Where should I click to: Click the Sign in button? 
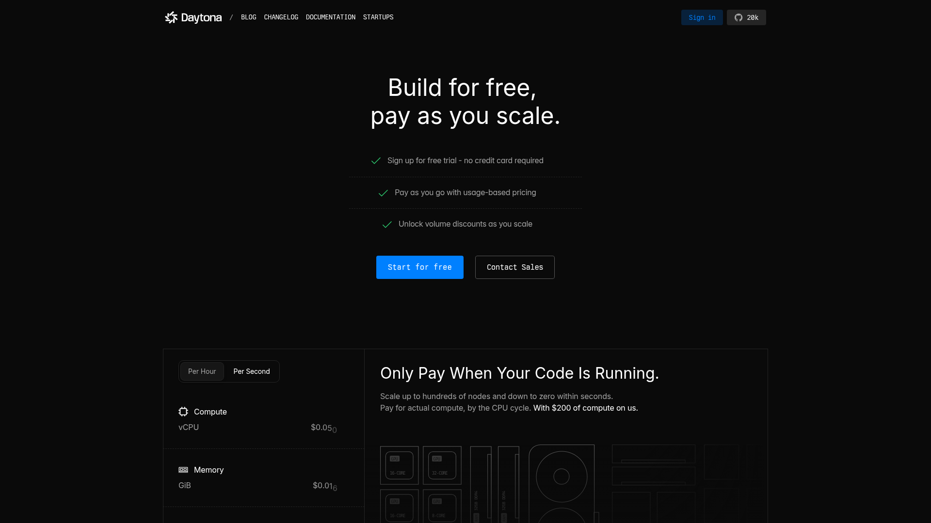click(x=702, y=17)
